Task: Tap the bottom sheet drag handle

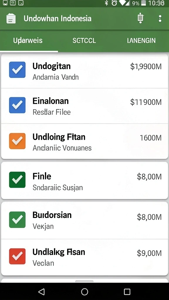Action: [x=84, y=281]
